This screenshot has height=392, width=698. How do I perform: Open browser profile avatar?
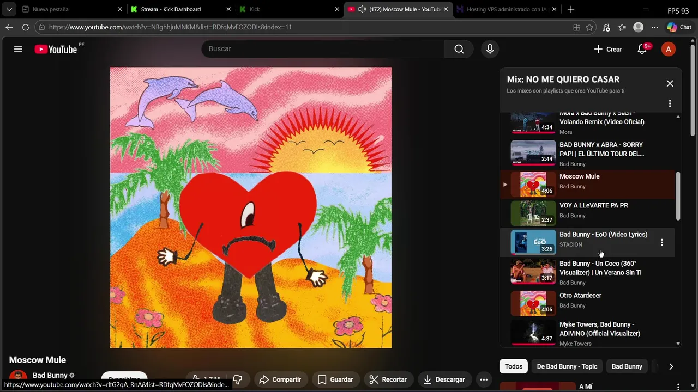638,27
